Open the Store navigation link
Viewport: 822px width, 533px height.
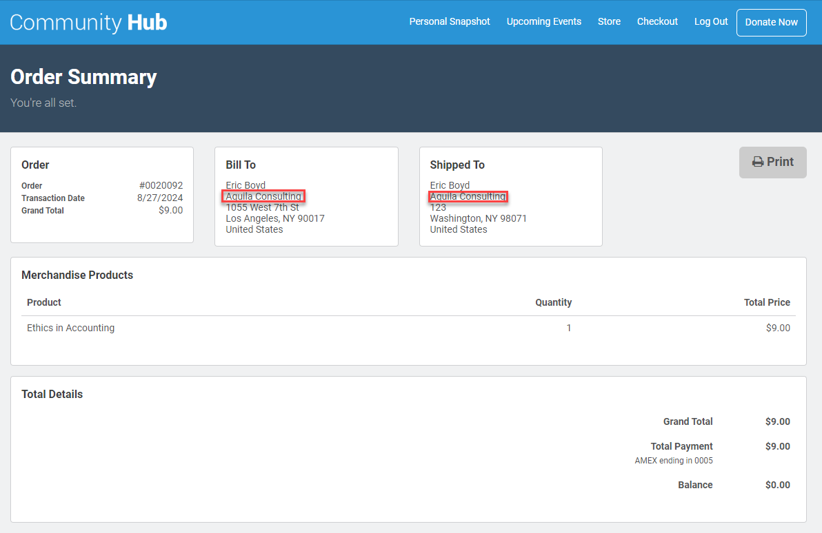609,21
